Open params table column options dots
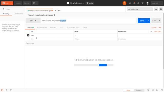Viewport: 164px width, 92px height. 151,31
